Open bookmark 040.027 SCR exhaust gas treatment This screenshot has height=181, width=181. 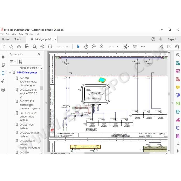[x=30, y=105]
